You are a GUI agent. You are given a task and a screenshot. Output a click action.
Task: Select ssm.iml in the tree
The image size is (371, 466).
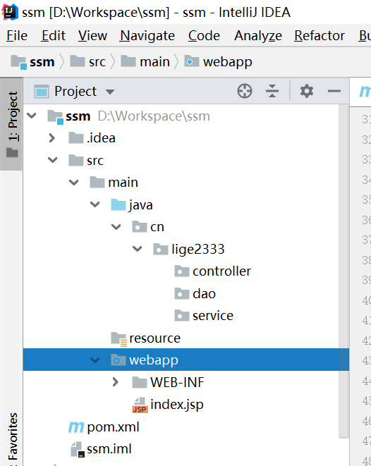click(x=186, y=449)
